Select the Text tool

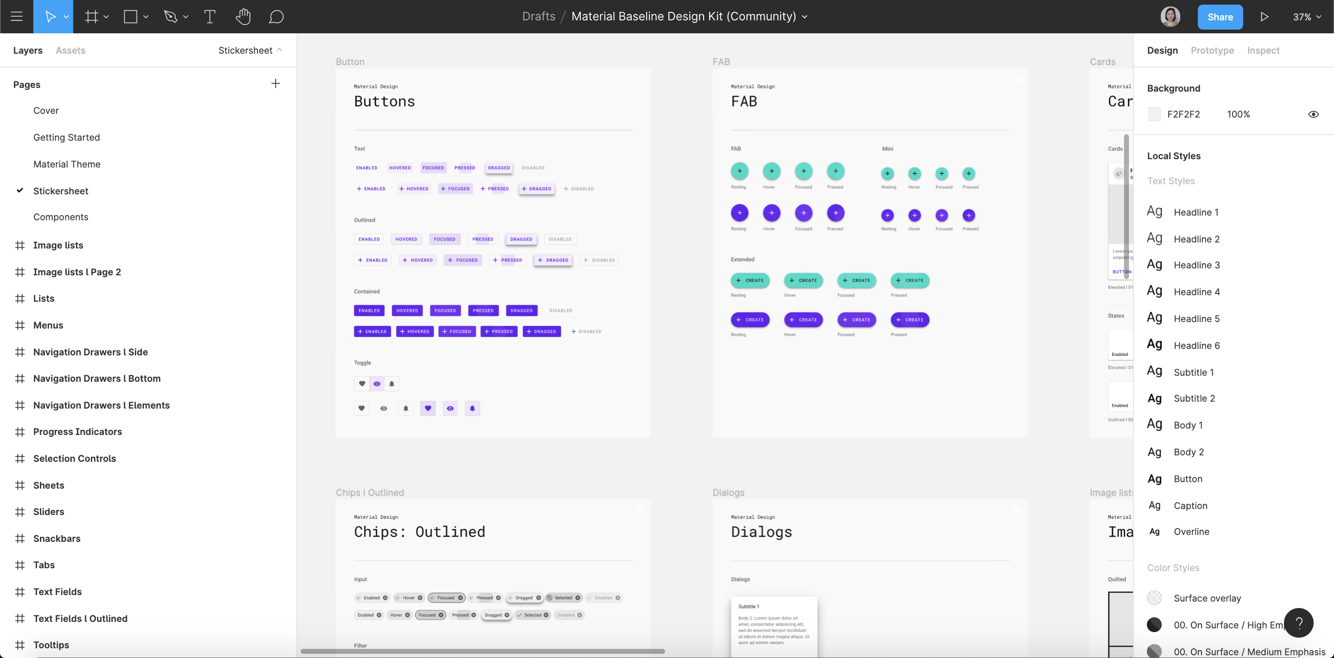pyautogui.click(x=210, y=17)
